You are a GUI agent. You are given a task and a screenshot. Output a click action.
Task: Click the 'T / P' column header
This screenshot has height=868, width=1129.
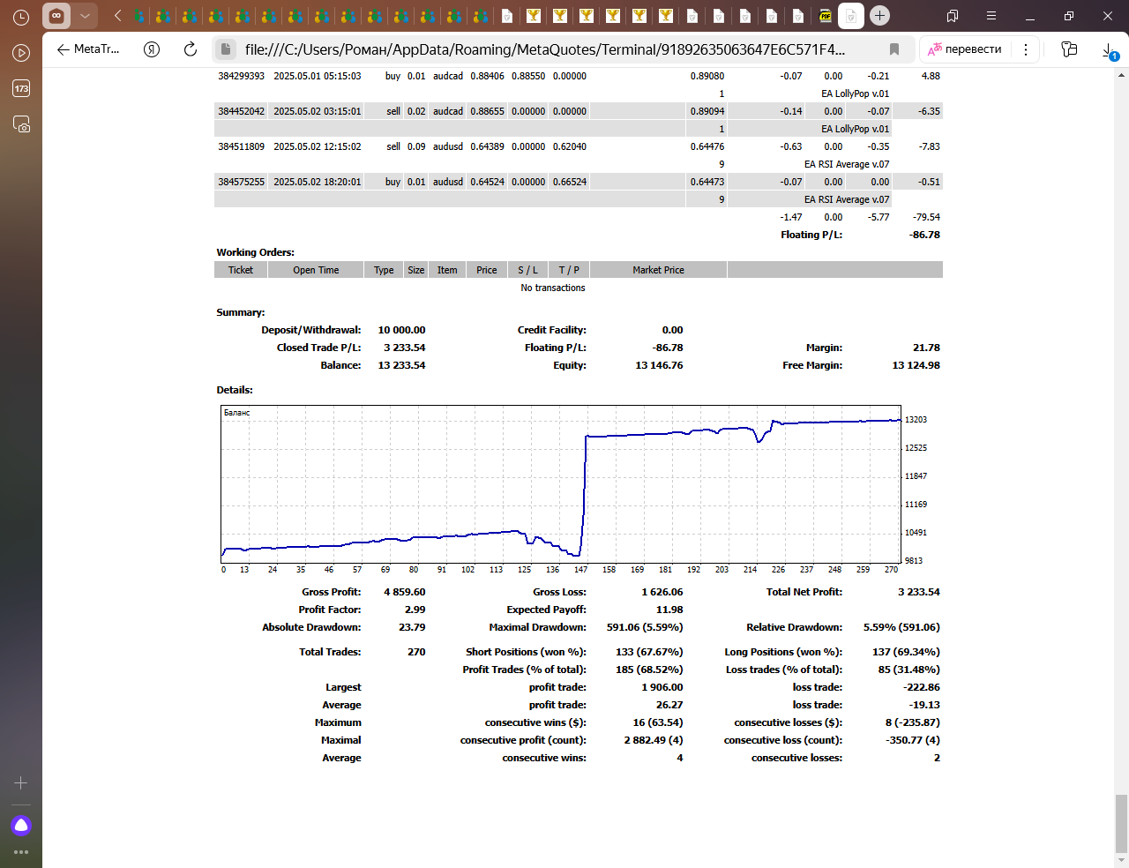569,270
